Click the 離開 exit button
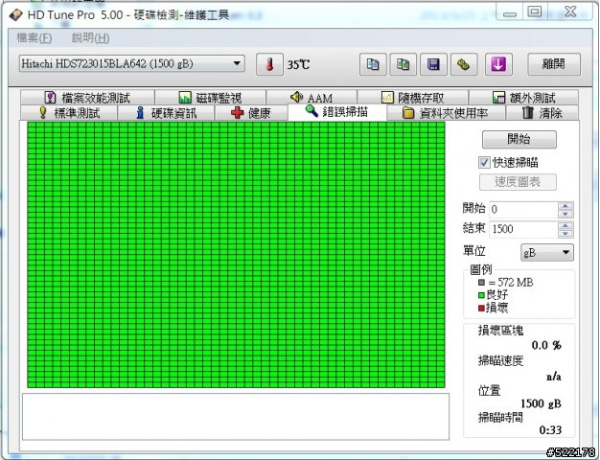Image resolution: width=600 pixels, height=460 pixels. (x=554, y=64)
